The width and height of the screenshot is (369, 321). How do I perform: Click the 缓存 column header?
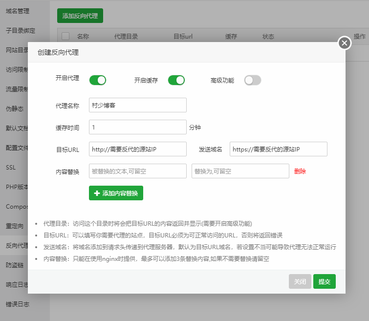pos(231,36)
